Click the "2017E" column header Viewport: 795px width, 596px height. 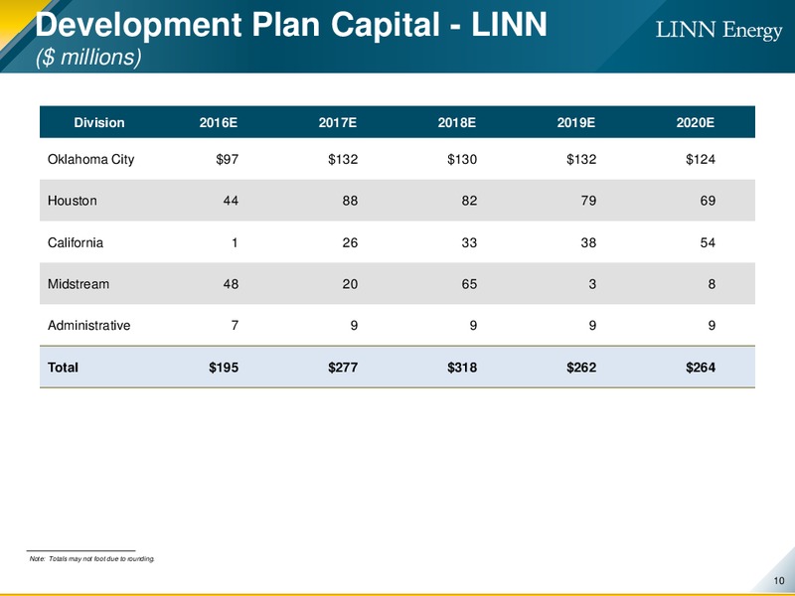(x=338, y=122)
